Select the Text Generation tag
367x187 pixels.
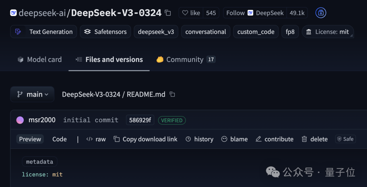(45, 32)
